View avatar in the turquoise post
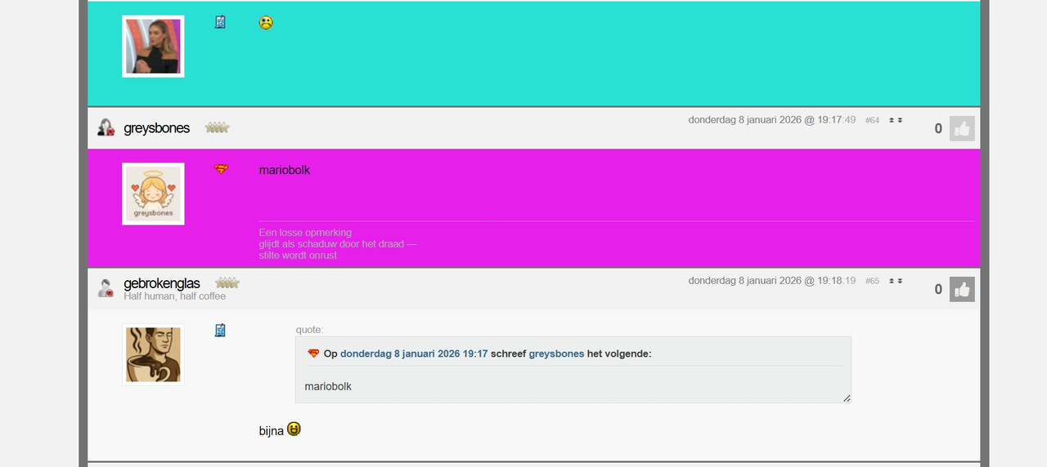Image resolution: width=1047 pixels, height=467 pixels. pyautogui.click(x=153, y=47)
